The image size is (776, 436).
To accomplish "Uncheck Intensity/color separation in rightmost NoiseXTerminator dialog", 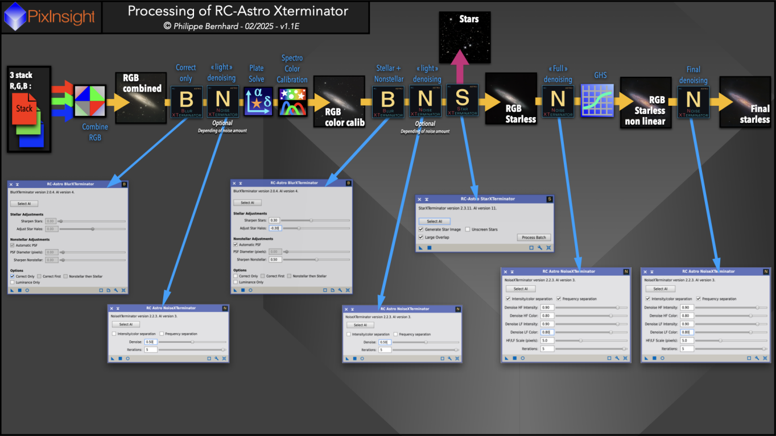I will click(x=647, y=298).
